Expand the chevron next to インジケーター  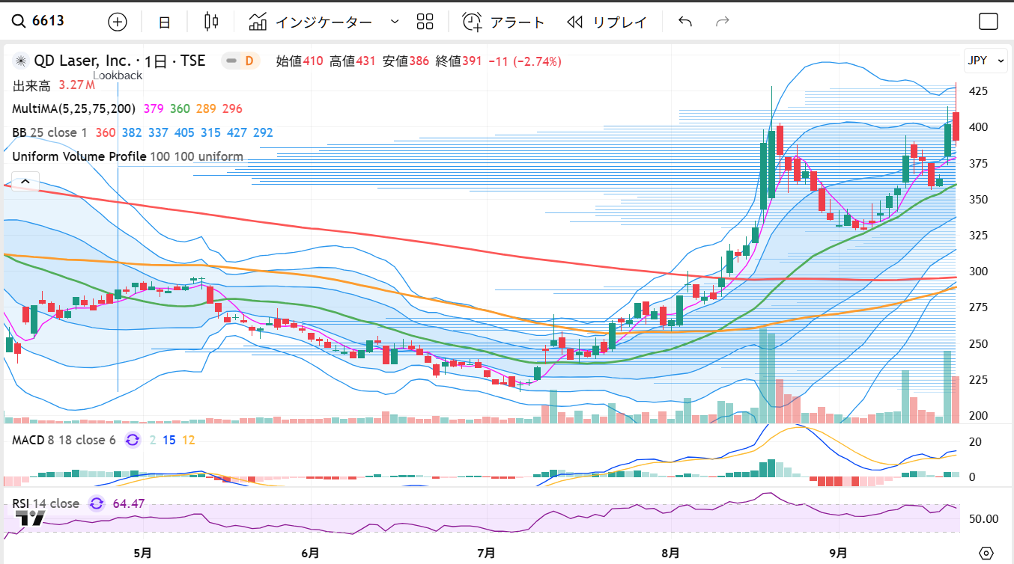(395, 22)
